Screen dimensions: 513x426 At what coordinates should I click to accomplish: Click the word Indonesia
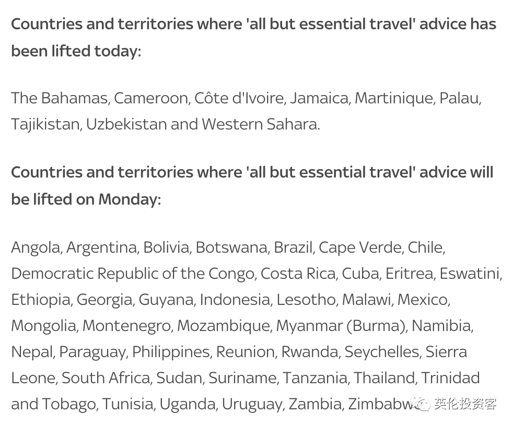(235, 300)
